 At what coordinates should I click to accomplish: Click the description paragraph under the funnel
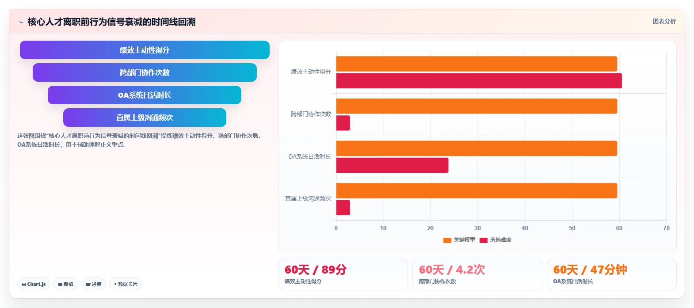[x=141, y=140]
